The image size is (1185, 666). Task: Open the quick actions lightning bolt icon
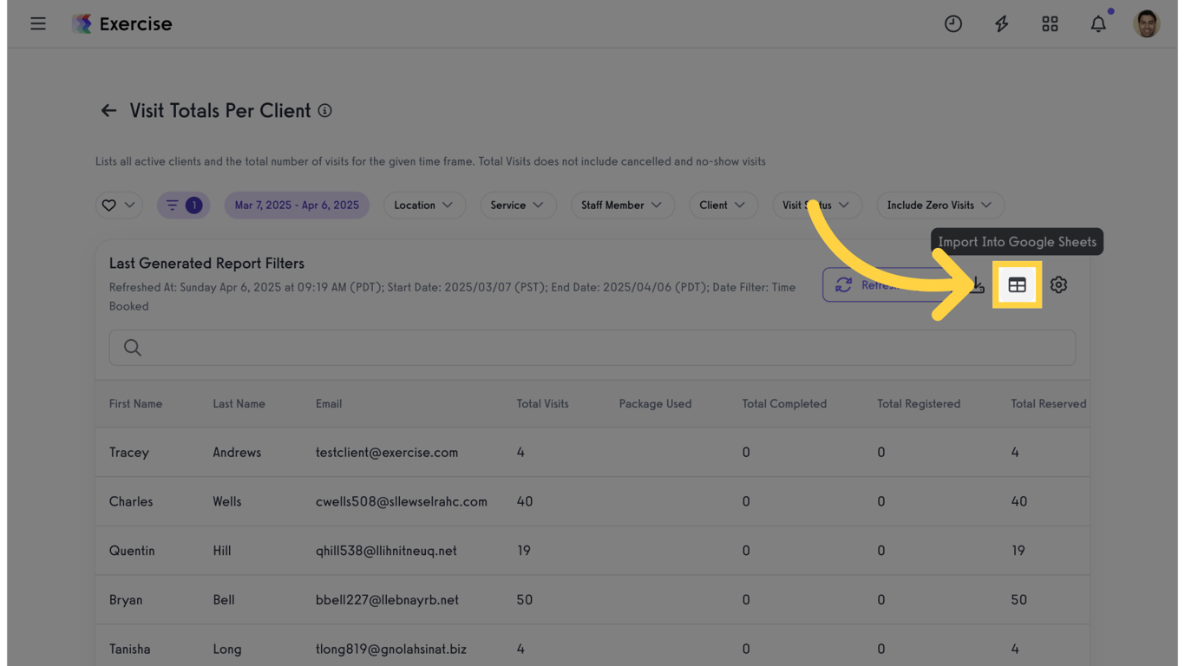1001,23
